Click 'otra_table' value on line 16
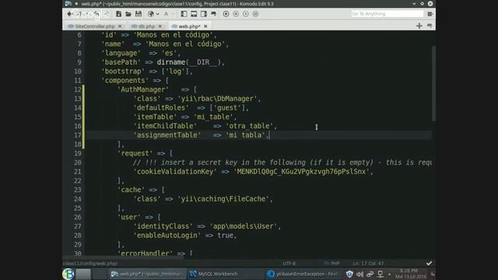This screenshot has height=280, width=498. point(249,126)
